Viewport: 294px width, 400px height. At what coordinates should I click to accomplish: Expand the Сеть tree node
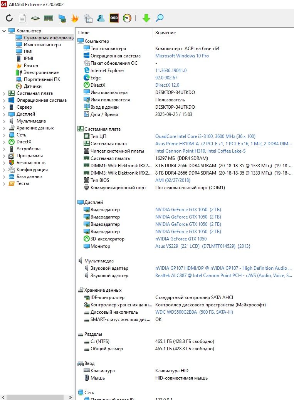[4, 135]
